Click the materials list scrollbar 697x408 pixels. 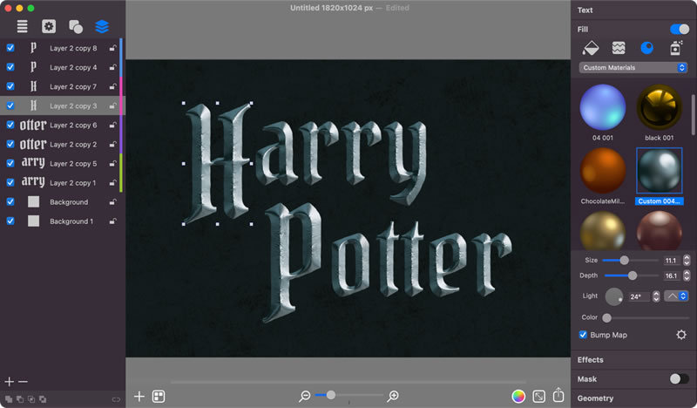point(693,115)
